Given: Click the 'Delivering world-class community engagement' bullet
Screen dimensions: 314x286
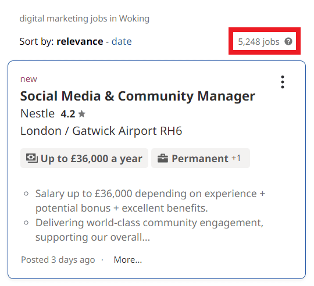Looking at the screenshot, I should [x=149, y=230].
